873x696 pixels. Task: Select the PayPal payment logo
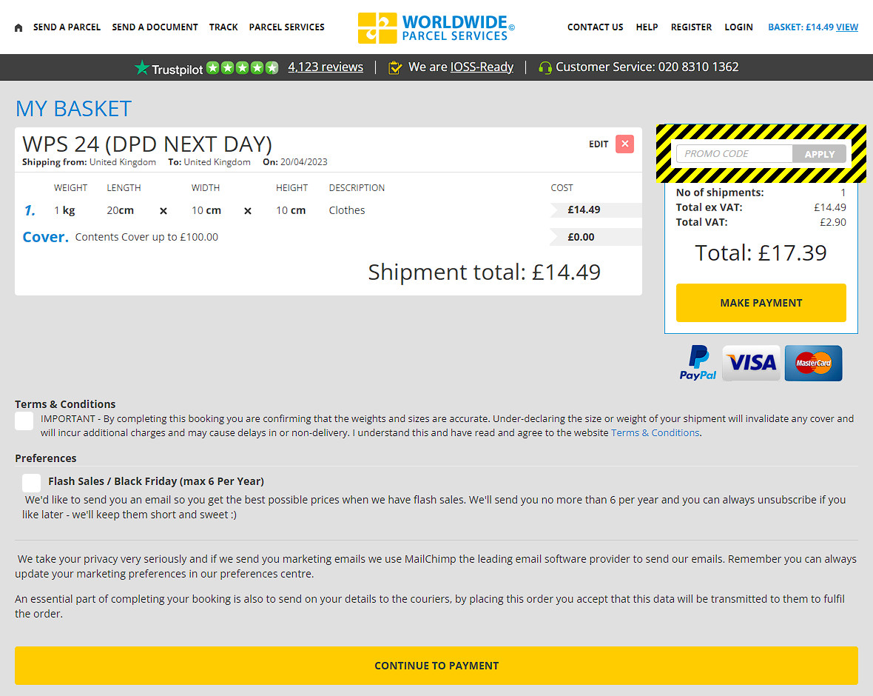(698, 363)
